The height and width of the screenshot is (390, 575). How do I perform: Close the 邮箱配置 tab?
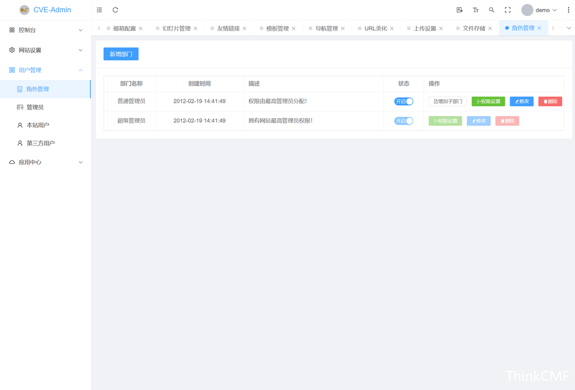[141, 29]
